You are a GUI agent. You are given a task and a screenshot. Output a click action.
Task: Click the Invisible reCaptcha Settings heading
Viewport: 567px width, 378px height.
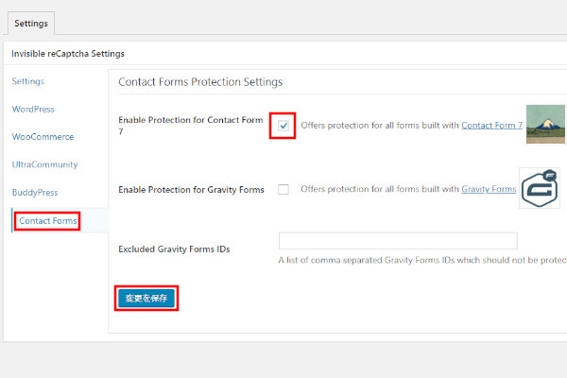coord(68,54)
